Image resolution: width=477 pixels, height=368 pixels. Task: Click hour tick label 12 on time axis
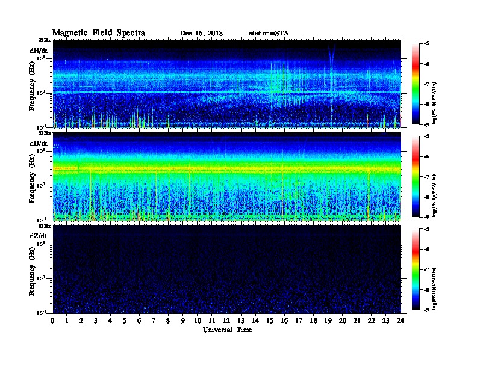tap(226, 320)
